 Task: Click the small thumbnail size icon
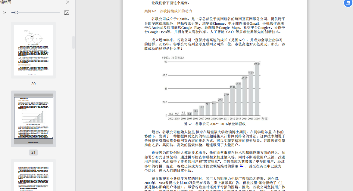click(5, 13)
